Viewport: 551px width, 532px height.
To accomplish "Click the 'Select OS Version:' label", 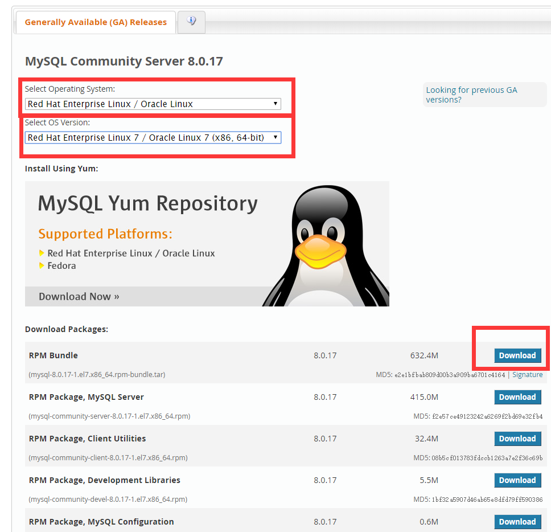I will coord(57,122).
